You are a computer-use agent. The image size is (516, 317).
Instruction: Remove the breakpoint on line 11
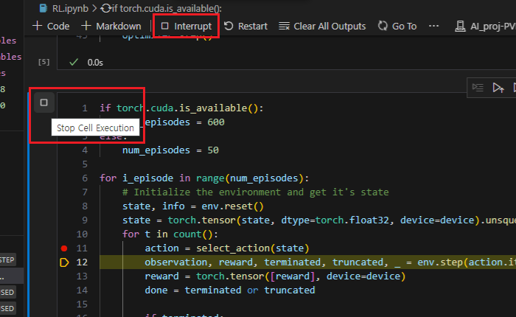(x=64, y=248)
